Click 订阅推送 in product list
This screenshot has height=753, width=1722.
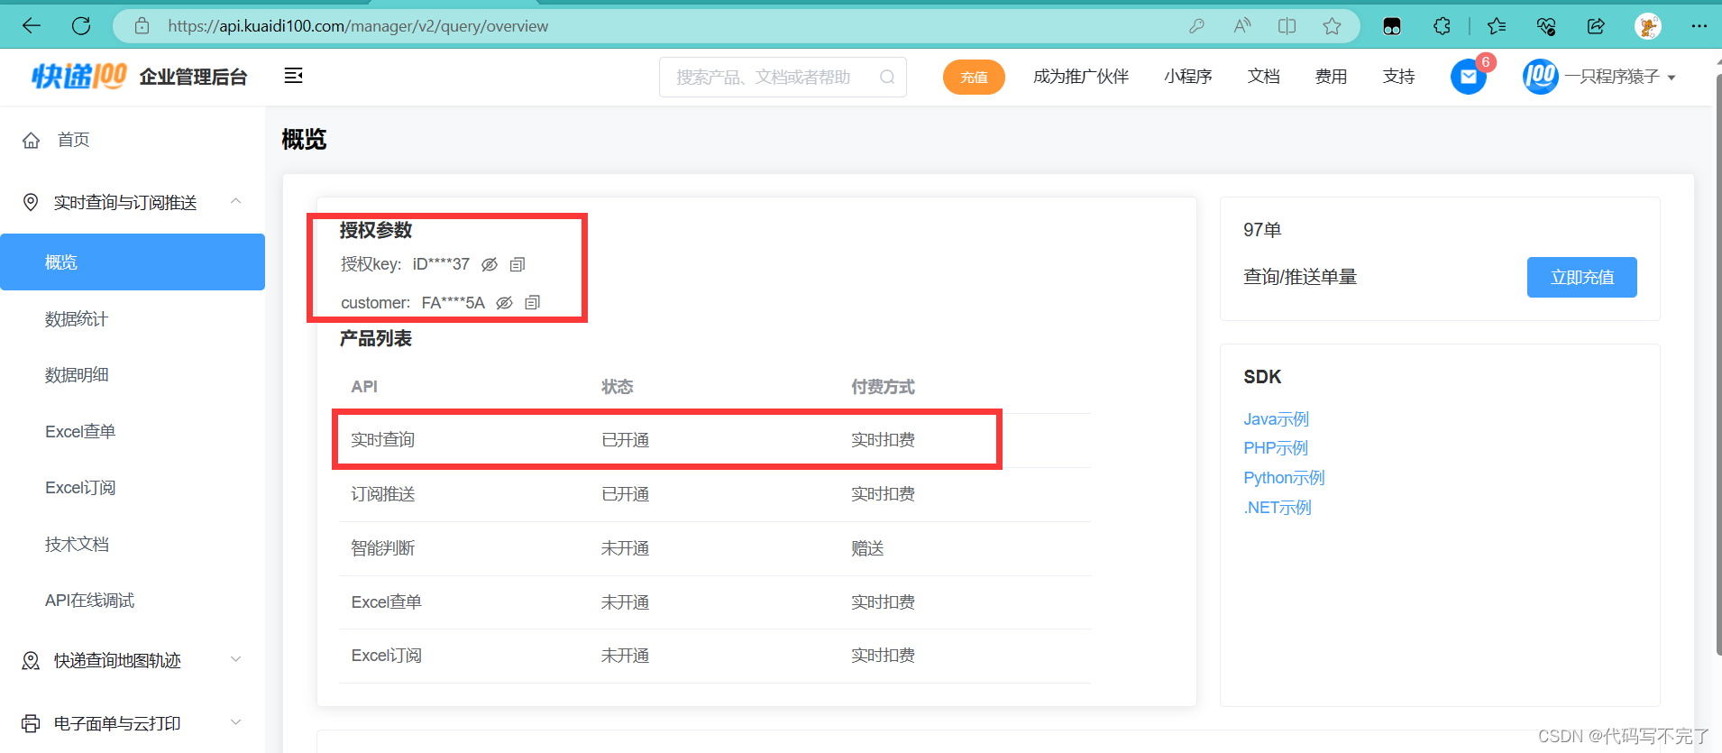[383, 494]
